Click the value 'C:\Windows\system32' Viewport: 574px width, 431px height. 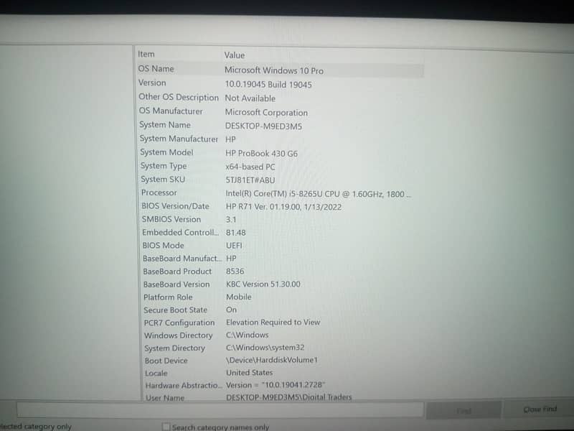(x=265, y=348)
